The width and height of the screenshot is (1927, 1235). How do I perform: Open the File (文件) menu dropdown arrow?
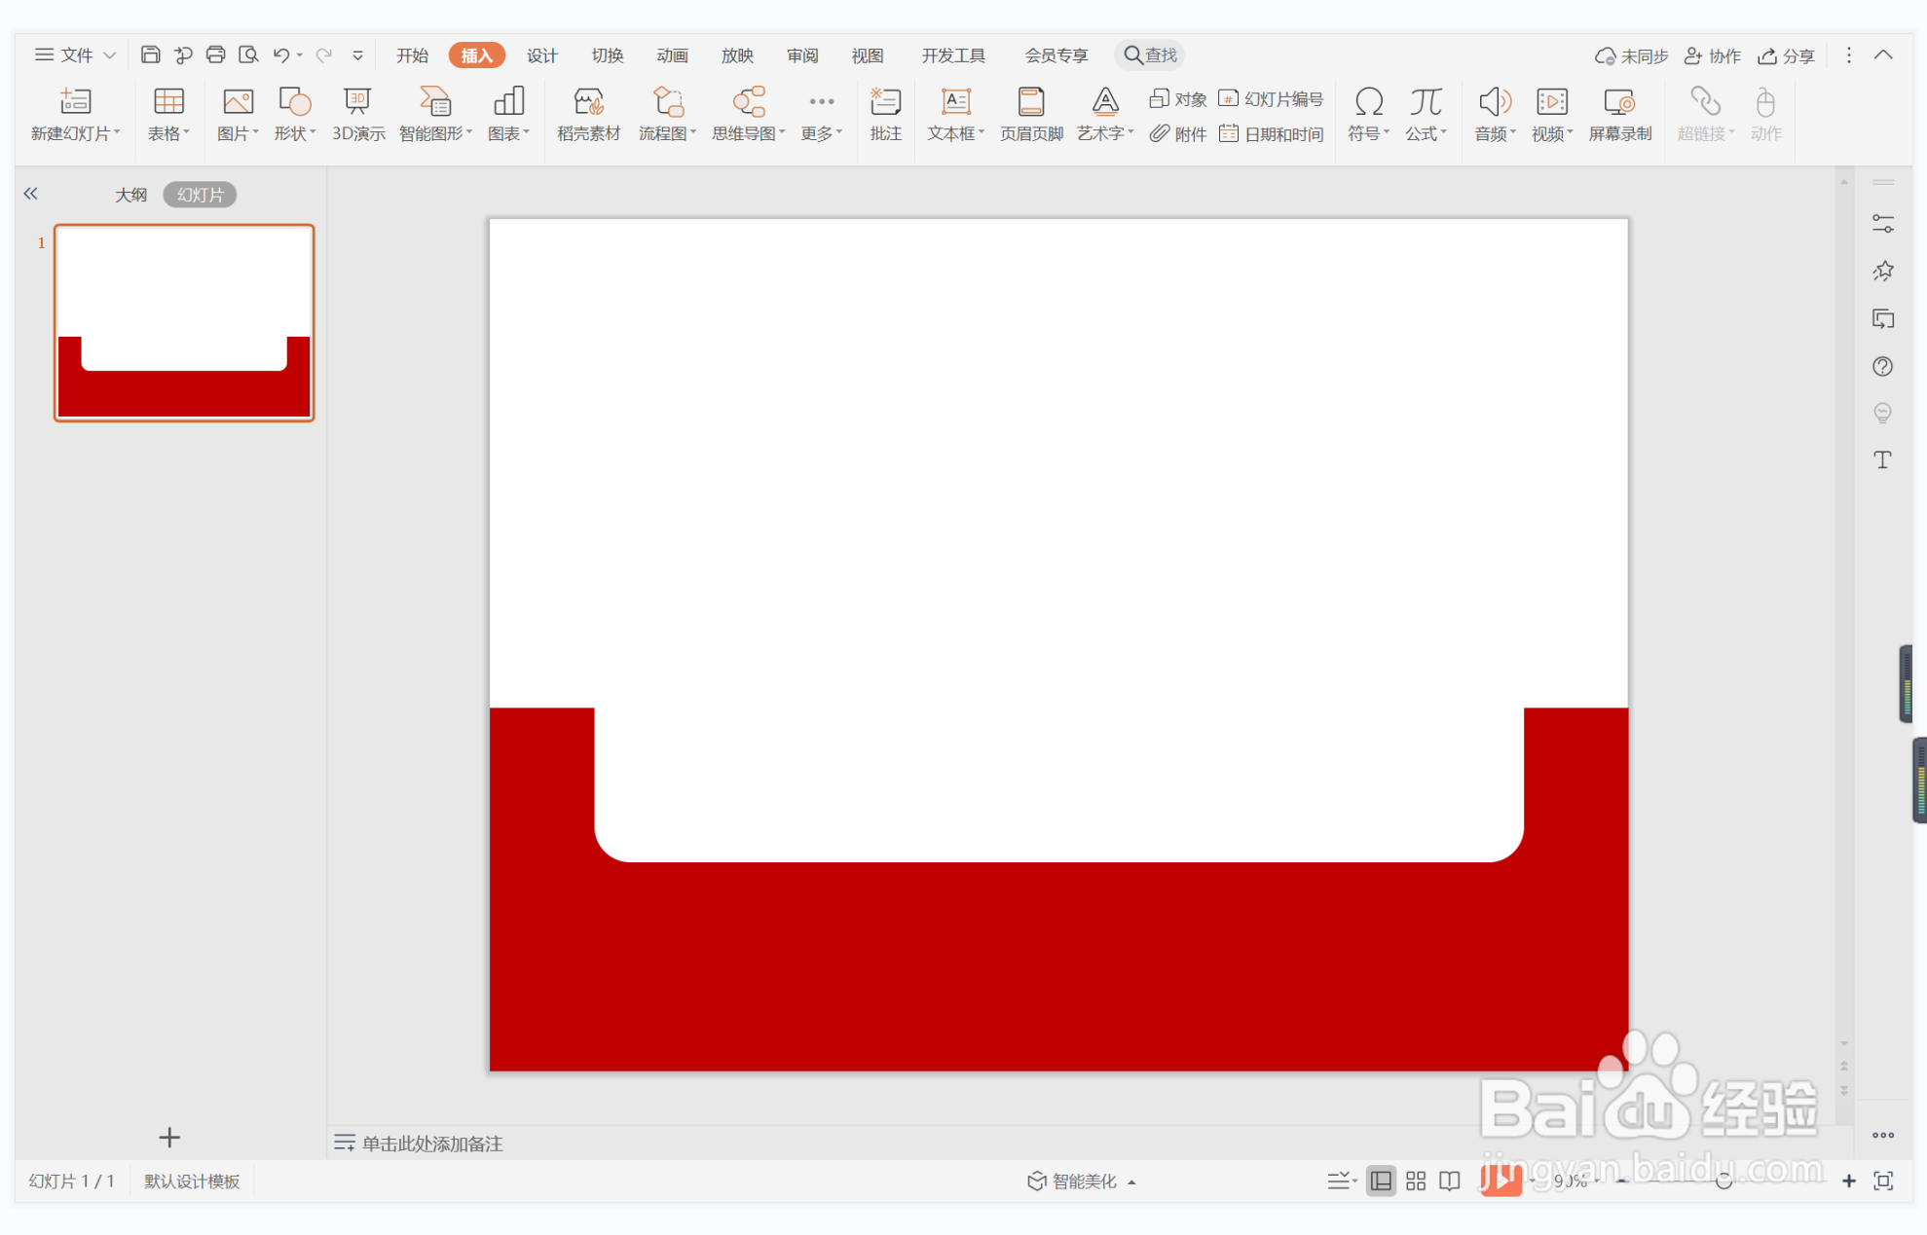(109, 55)
